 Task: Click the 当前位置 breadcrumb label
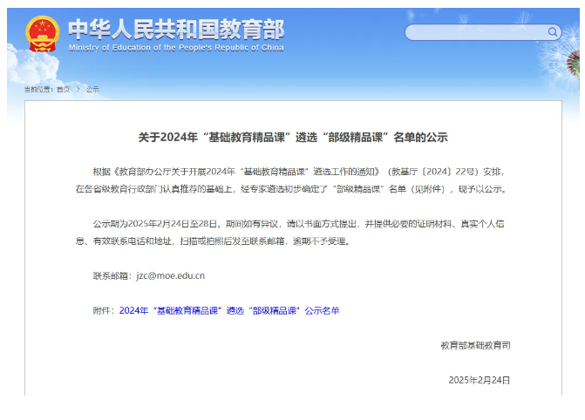pyautogui.click(x=39, y=89)
